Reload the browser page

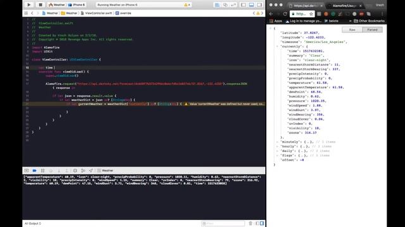pos(285,14)
